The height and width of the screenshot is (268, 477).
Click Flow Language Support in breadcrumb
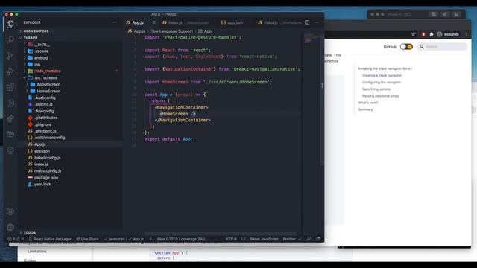pyautogui.click(x=171, y=31)
